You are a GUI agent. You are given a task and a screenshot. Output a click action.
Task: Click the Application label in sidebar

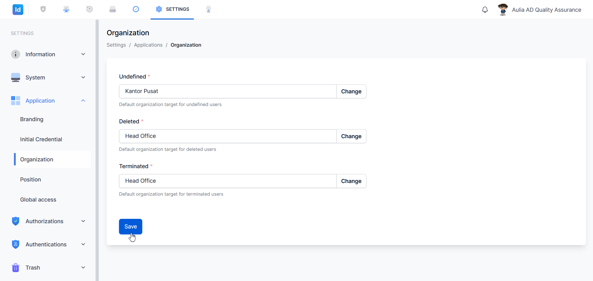(x=40, y=101)
